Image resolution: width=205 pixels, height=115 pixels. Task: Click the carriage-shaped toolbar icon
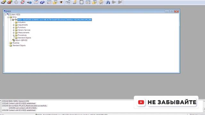coord(36,2)
